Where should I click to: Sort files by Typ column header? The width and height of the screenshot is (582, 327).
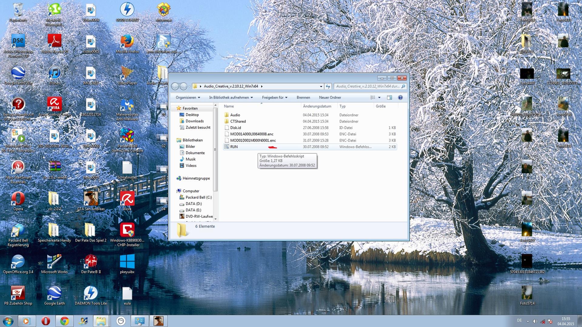[355, 106]
